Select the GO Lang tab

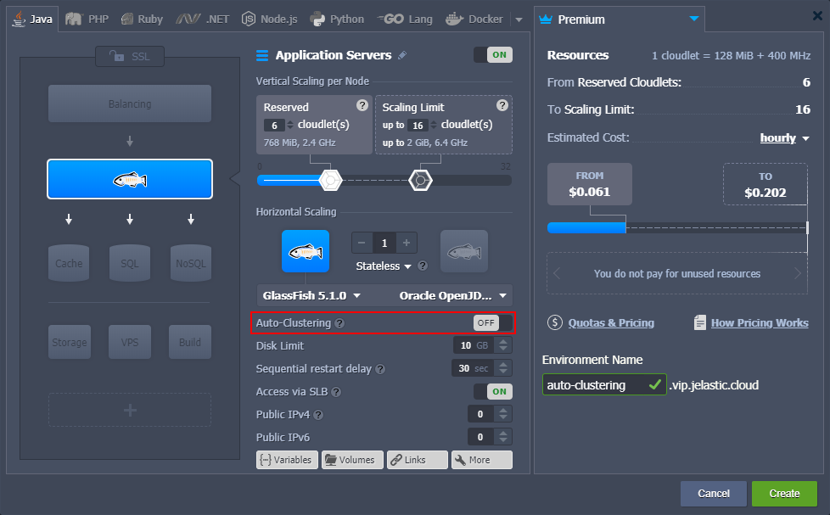[405, 19]
